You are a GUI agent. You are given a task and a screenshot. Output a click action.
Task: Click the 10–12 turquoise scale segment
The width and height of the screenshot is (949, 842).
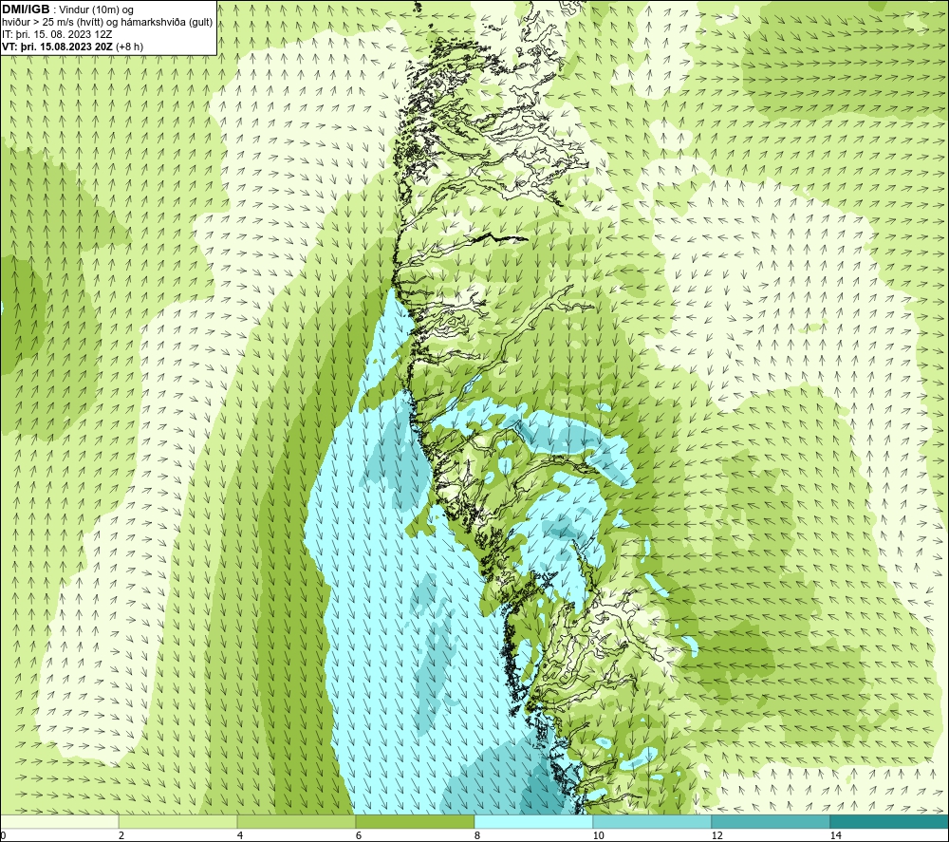(653, 822)
